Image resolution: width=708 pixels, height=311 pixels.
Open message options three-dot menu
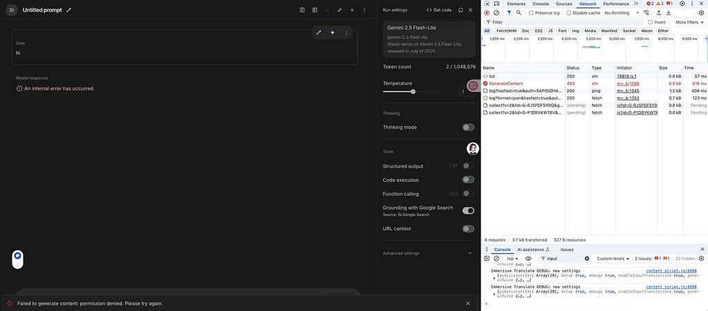click(x=346, y=32)
